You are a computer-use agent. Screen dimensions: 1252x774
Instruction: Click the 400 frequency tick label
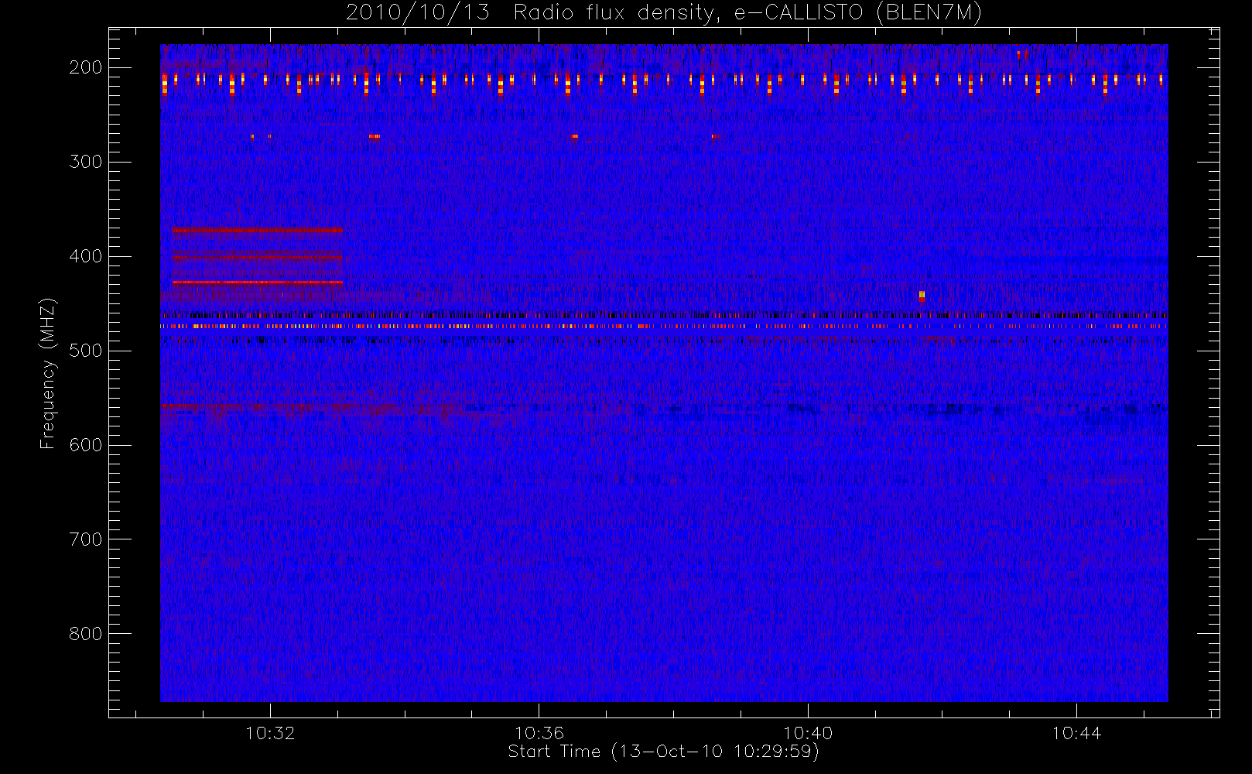tap(86, 256)
